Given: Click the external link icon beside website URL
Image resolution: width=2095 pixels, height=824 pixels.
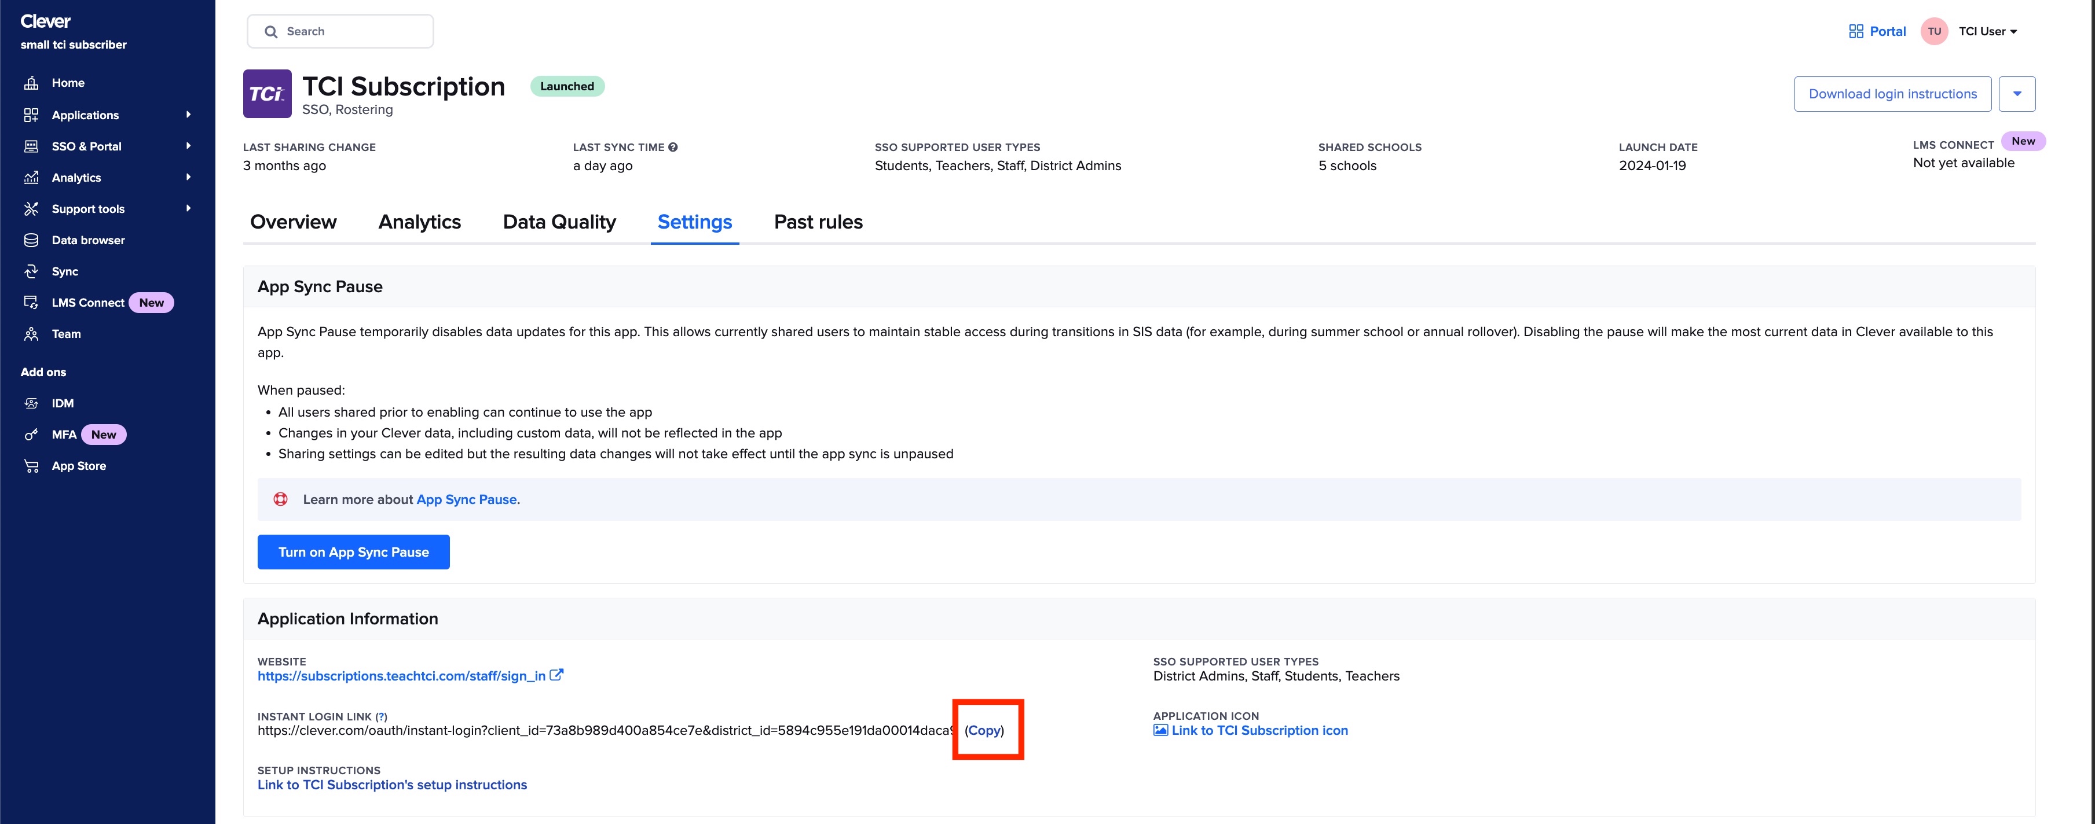Looking at the screenshot, I should (556, 675).
